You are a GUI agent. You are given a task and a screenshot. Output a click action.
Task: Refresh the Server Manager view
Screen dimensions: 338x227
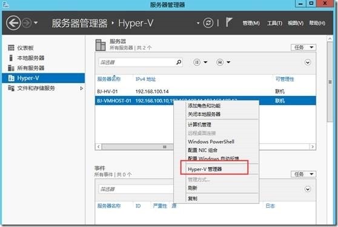click(x=208, y=23)
